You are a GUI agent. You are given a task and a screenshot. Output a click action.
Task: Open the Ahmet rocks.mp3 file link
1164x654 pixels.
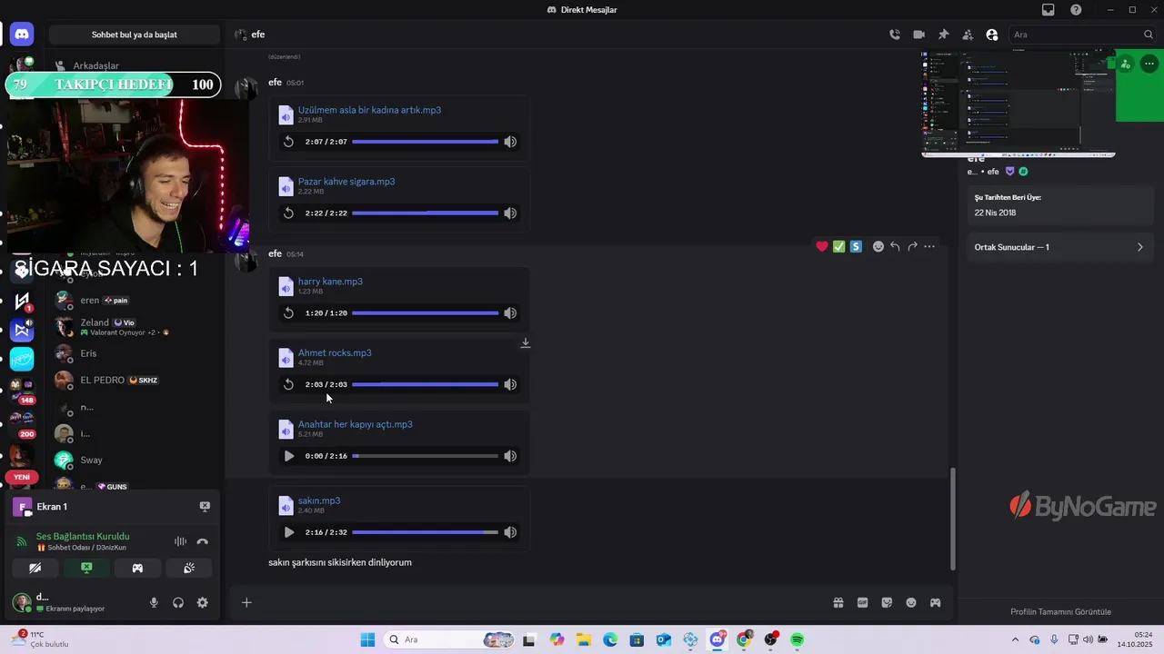pyautogui.click(x=335, y=353)
